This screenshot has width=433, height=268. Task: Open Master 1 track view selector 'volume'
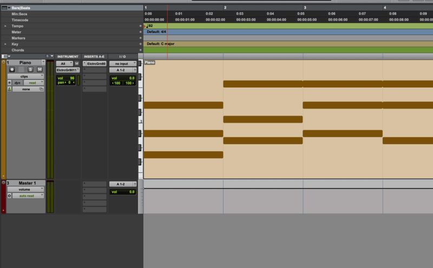pyautogui.click(x=25, y=190)
